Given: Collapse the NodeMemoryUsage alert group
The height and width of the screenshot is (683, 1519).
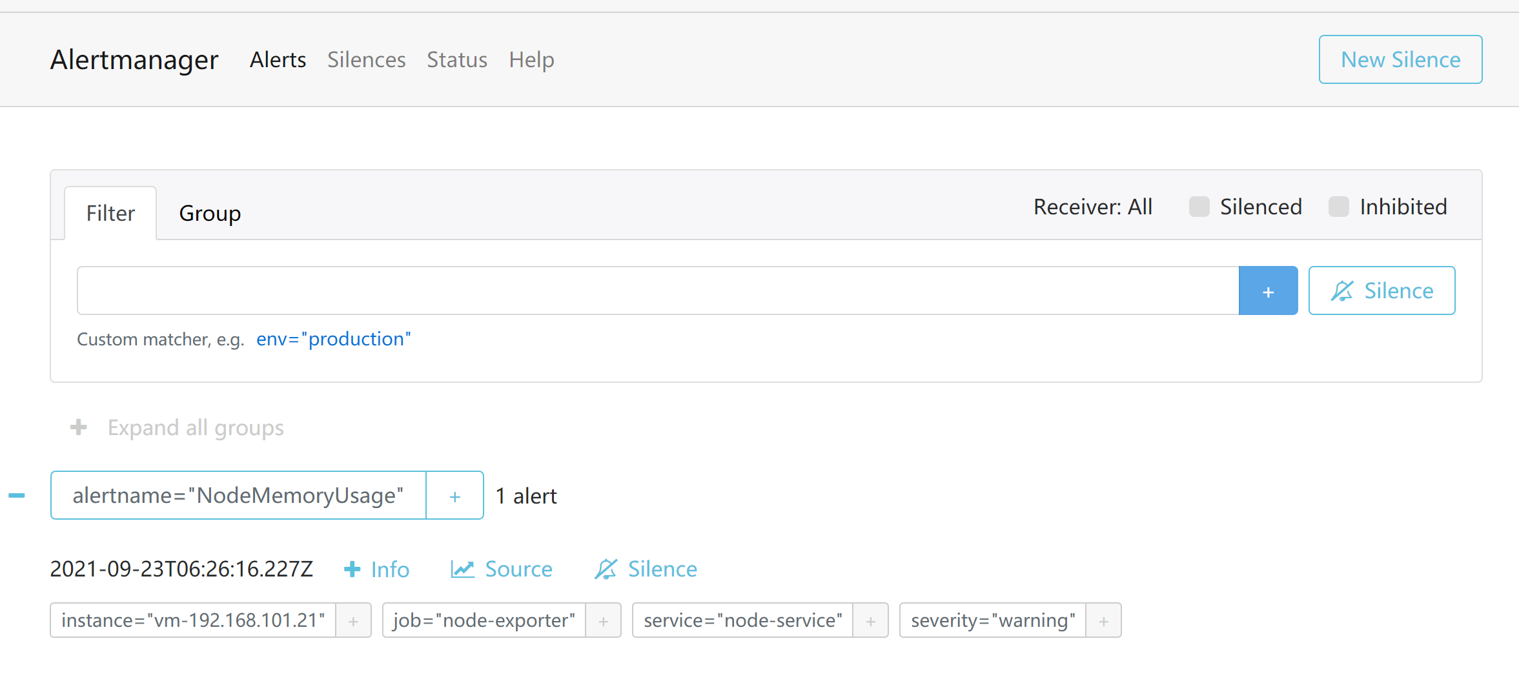Looking at the screenshot, I should (x=17, y=495).
